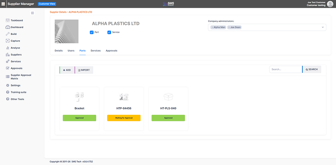The image size is (336, 165).
Task: Click the Other Tools question icon
Action: point(8,99)
